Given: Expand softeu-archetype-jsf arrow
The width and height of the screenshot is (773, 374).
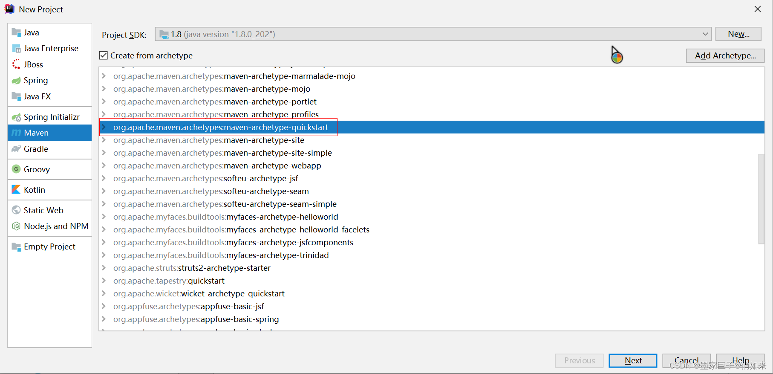Looking at the screenshot, I should pyautogui.click(x=104, y=178).
